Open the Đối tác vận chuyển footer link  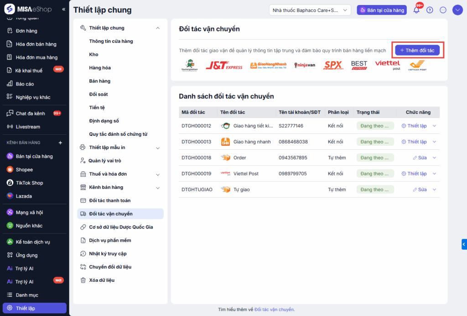coord(274,310)
